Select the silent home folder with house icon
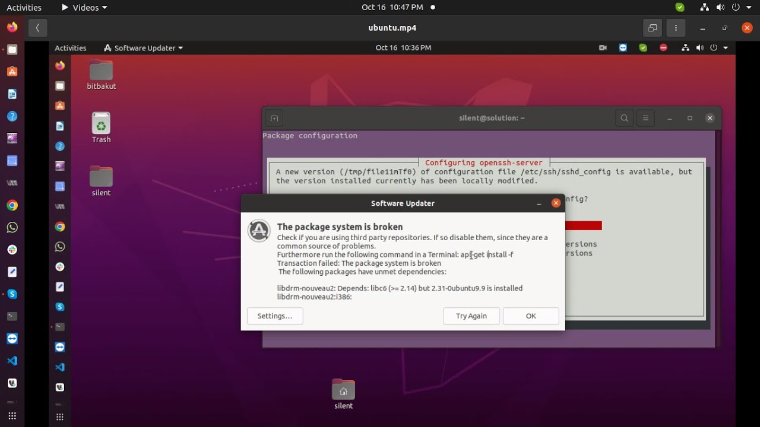760x427 pixels. click(x=343, y=394)
